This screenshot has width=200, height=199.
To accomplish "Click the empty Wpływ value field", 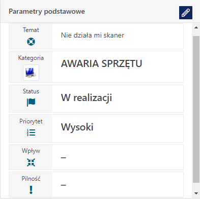I will click(118, 157).
